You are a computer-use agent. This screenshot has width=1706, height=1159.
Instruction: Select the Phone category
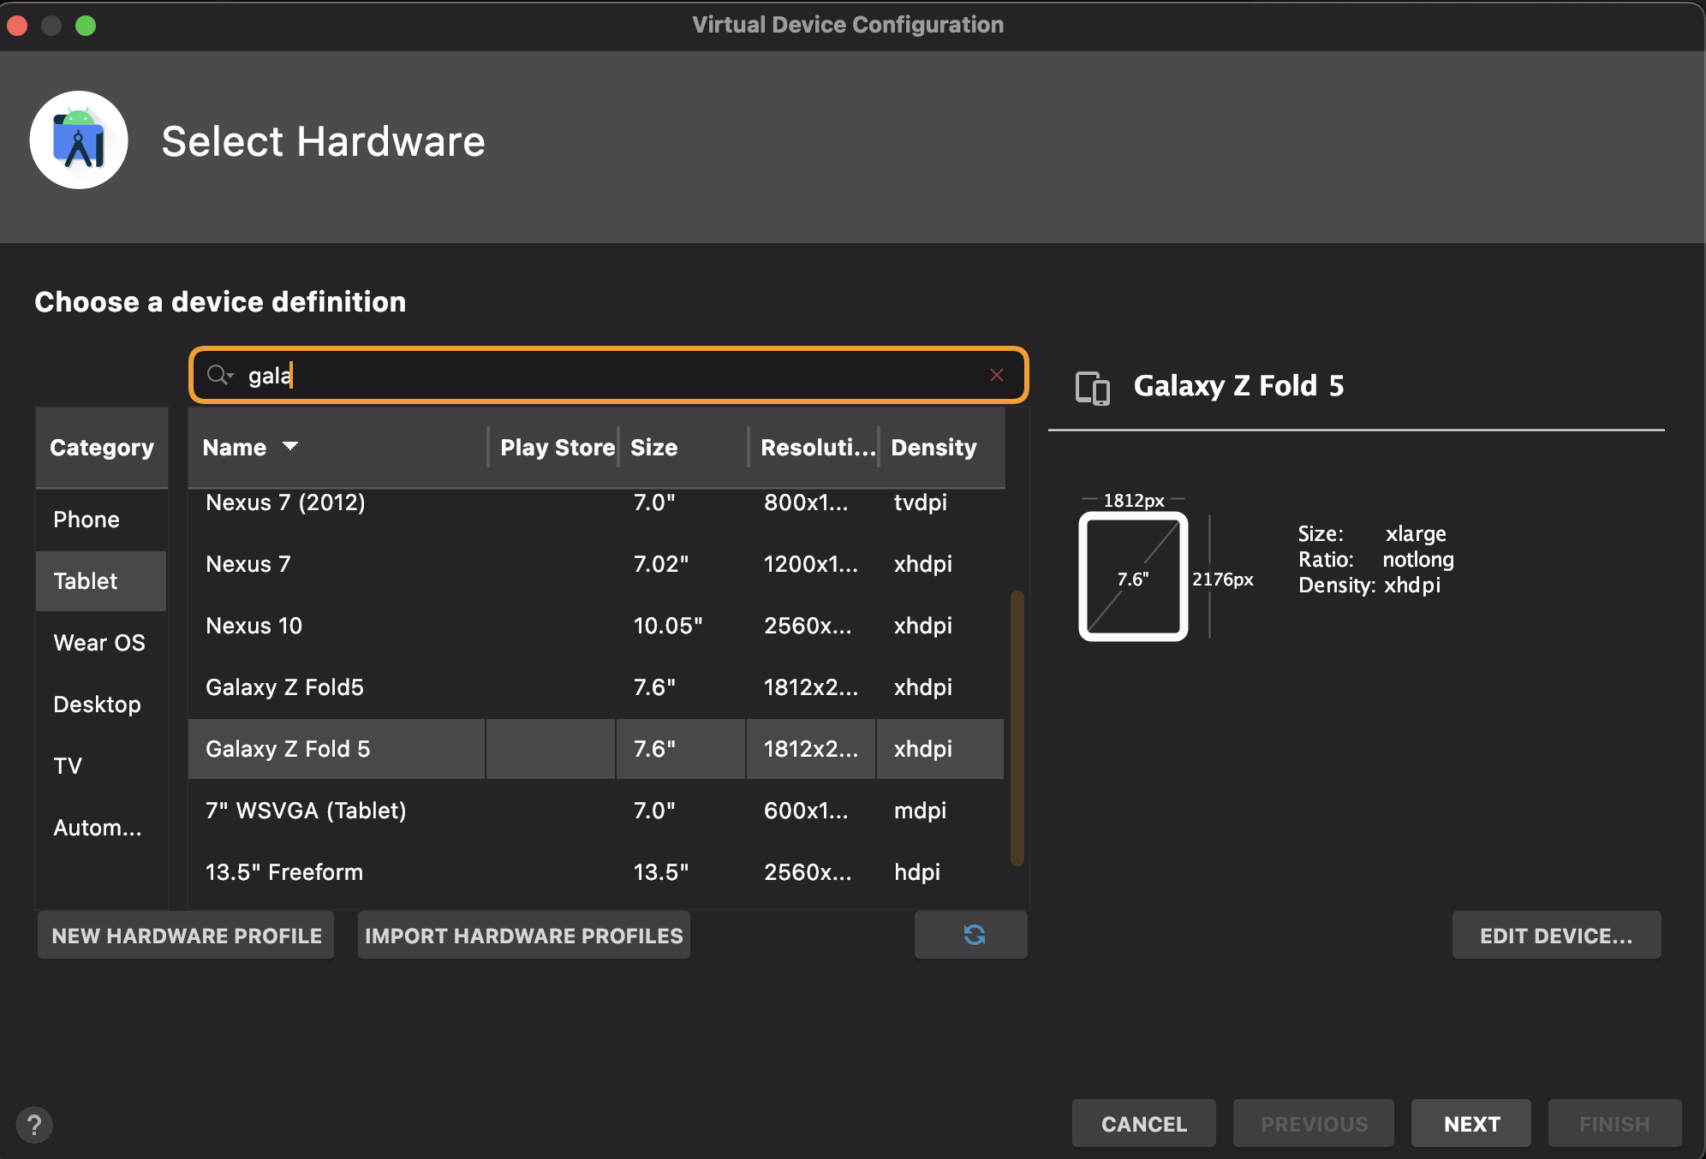101,520
